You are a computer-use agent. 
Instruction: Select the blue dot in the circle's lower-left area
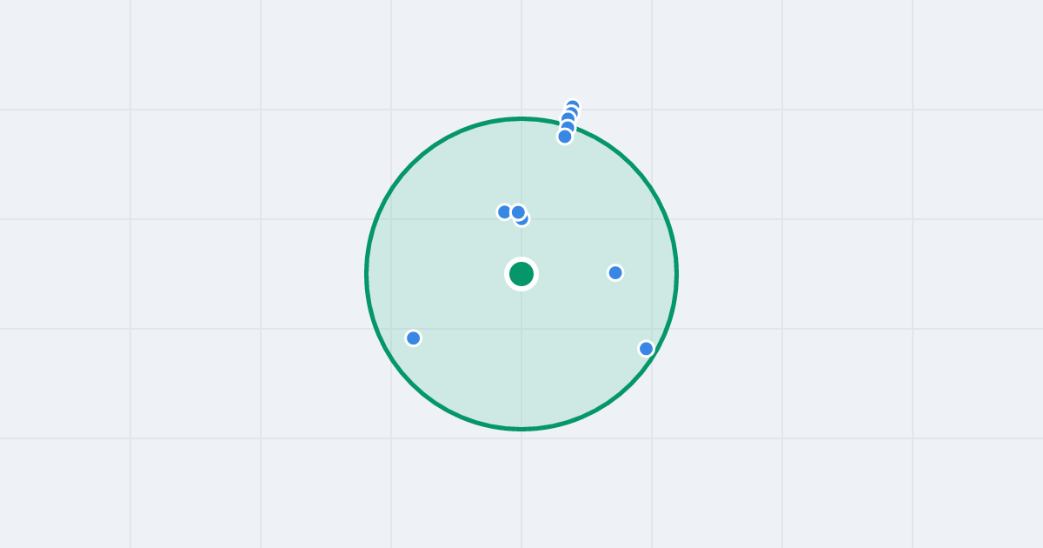[x=414, y=338]
